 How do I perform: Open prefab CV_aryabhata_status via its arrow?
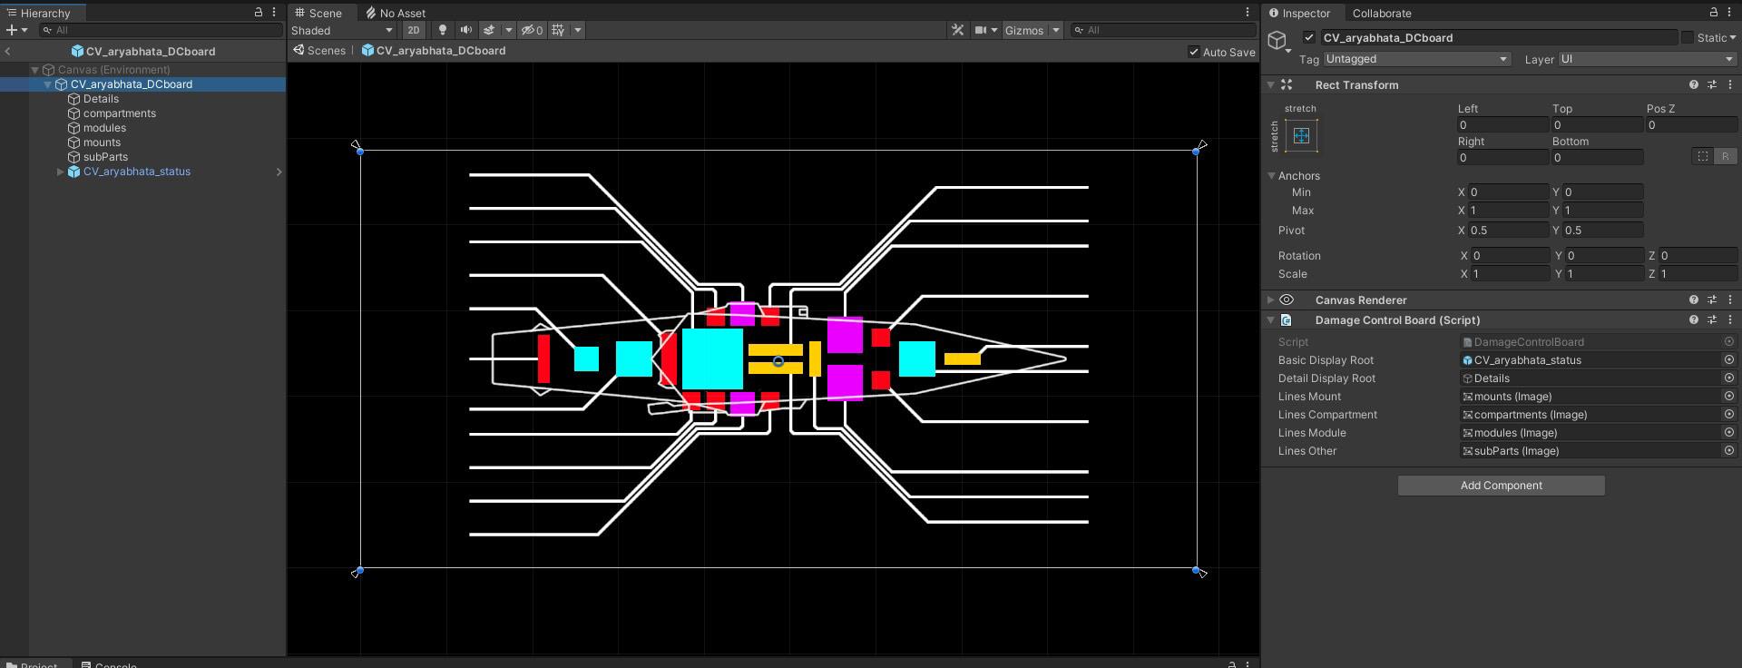pos(279,172)
